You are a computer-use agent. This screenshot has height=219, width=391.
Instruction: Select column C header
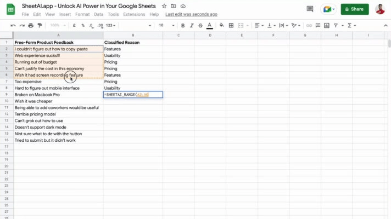click(178, 35)
